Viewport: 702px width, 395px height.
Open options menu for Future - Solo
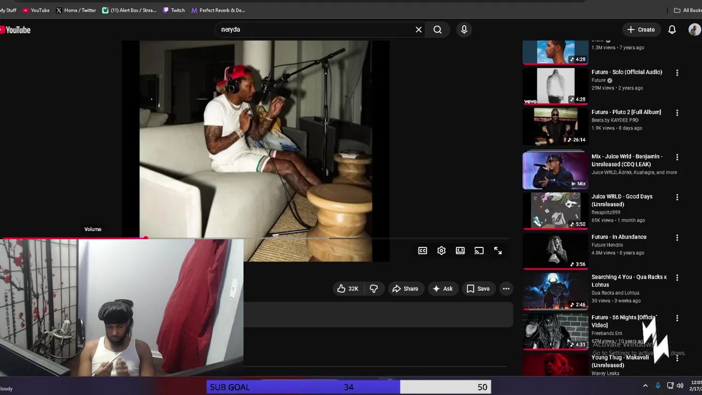point(677,72)
